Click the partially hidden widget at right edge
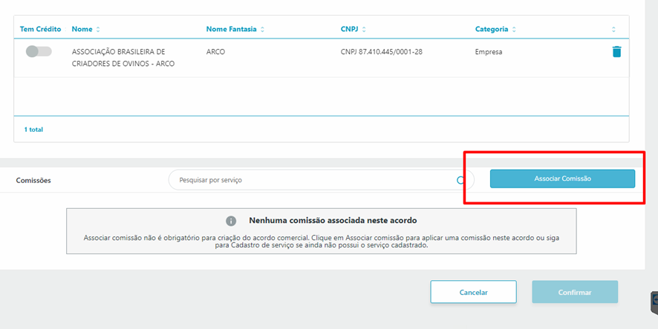The image size is (658, 329). coord(654,302)
